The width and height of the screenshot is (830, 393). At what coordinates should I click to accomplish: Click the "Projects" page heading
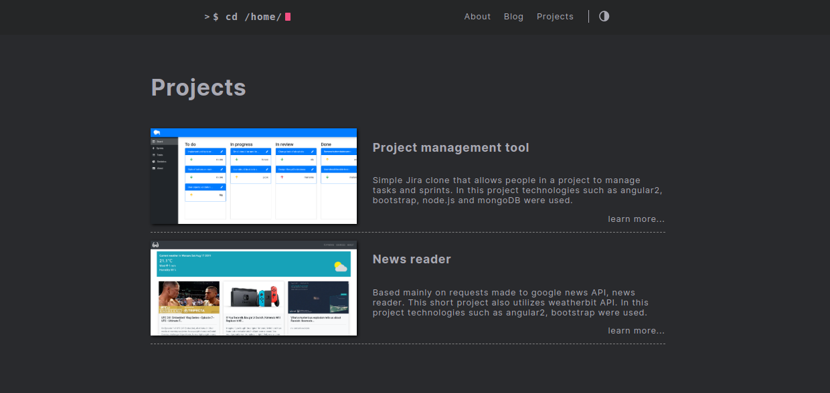[x=198, y=88]
